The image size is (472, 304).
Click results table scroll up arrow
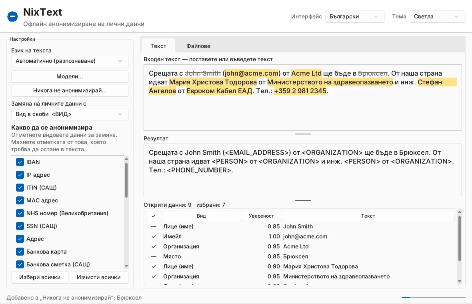point(459,212)
